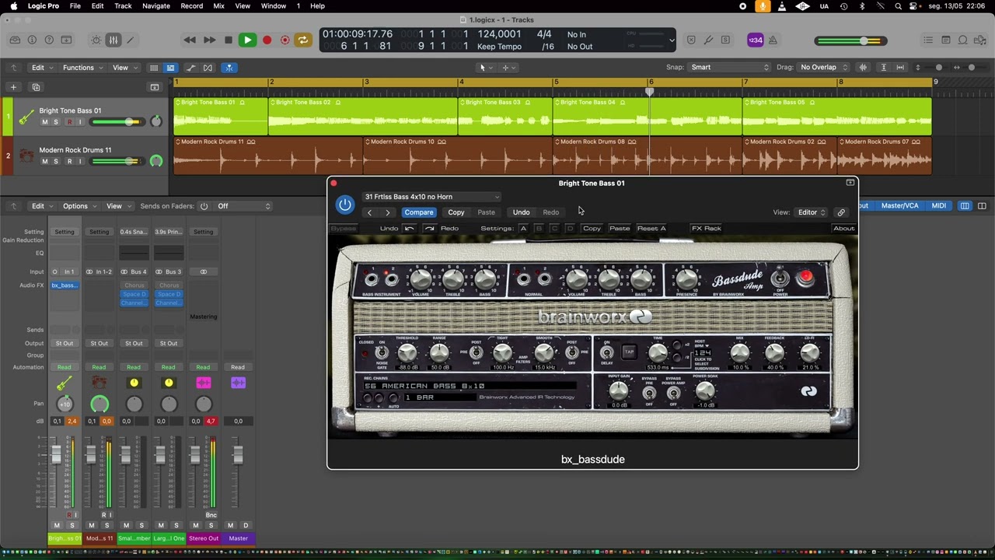The height and width of the screenshot is (560, 995).
Task: Click the red Record button
Action: click(267, 40)
